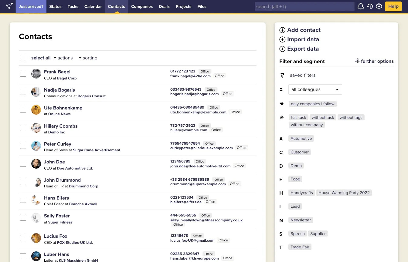
Task: Filter contacts by Automotive tag
Action: pos(301,139)
